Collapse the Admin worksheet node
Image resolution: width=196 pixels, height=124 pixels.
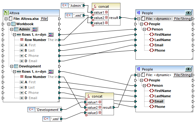pos(12,30)
